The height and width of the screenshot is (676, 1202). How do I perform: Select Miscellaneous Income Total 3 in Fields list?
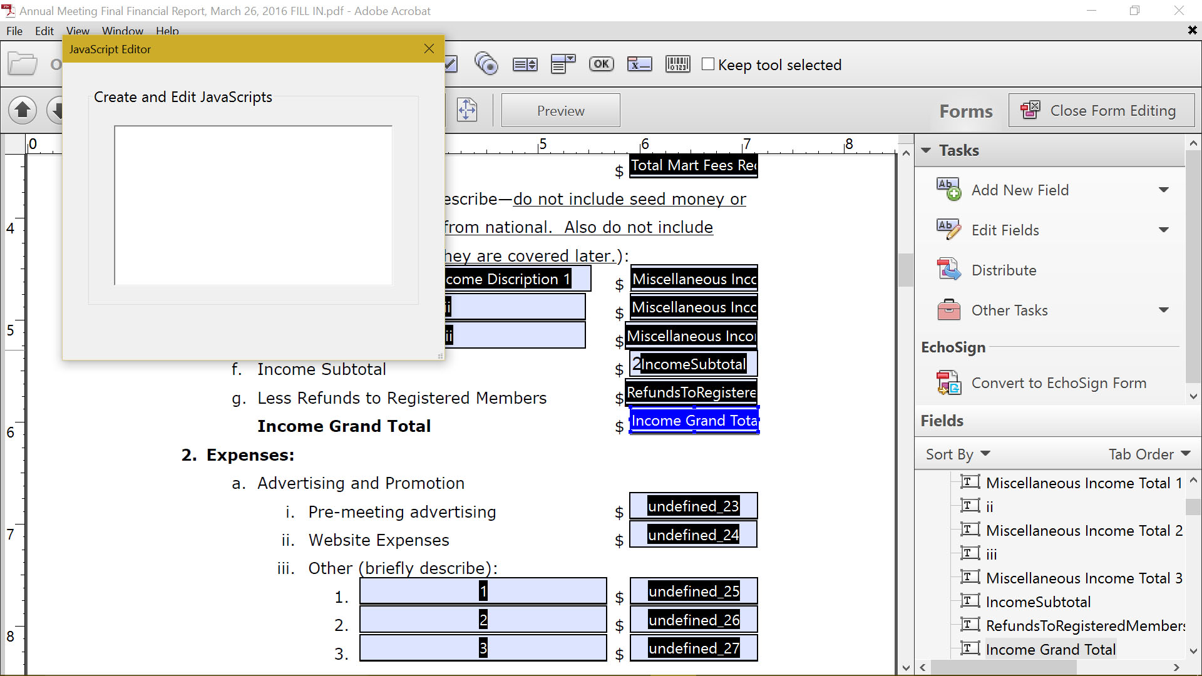click(1084, 578)
